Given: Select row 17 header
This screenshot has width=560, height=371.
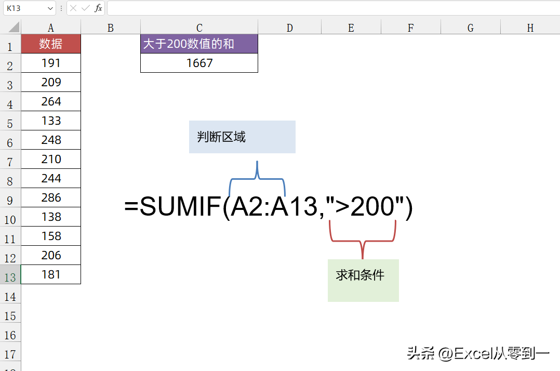Looking at the screenshot, I should 10,354.
